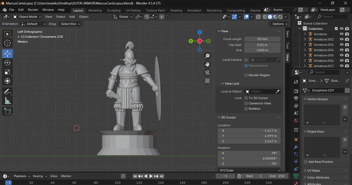This screenshot has width=352, height=185.
Task: Open the Object Constraints tab icon
Action: click(296, 169)
